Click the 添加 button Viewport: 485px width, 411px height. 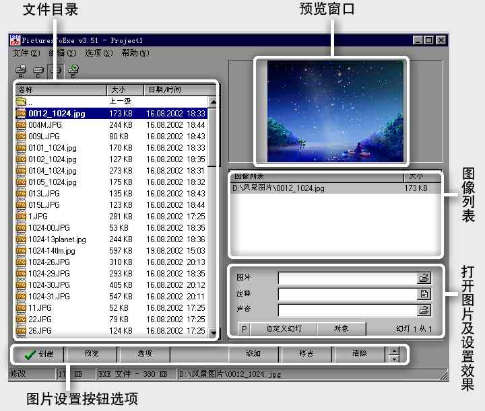tap(253, 354)
